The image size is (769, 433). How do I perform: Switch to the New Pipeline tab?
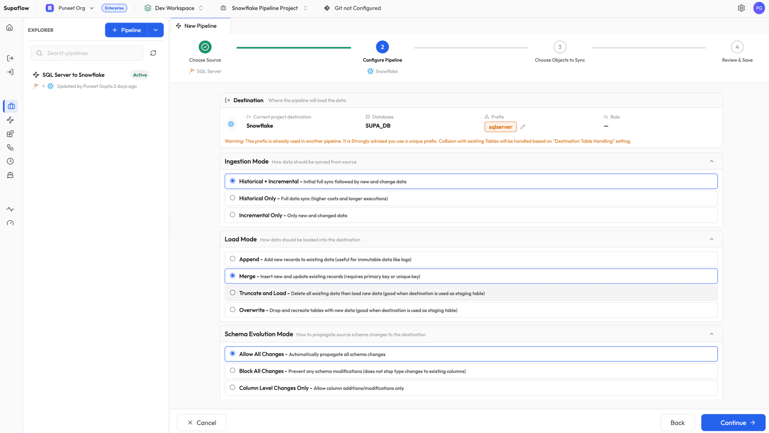click(x=200, y=25)
